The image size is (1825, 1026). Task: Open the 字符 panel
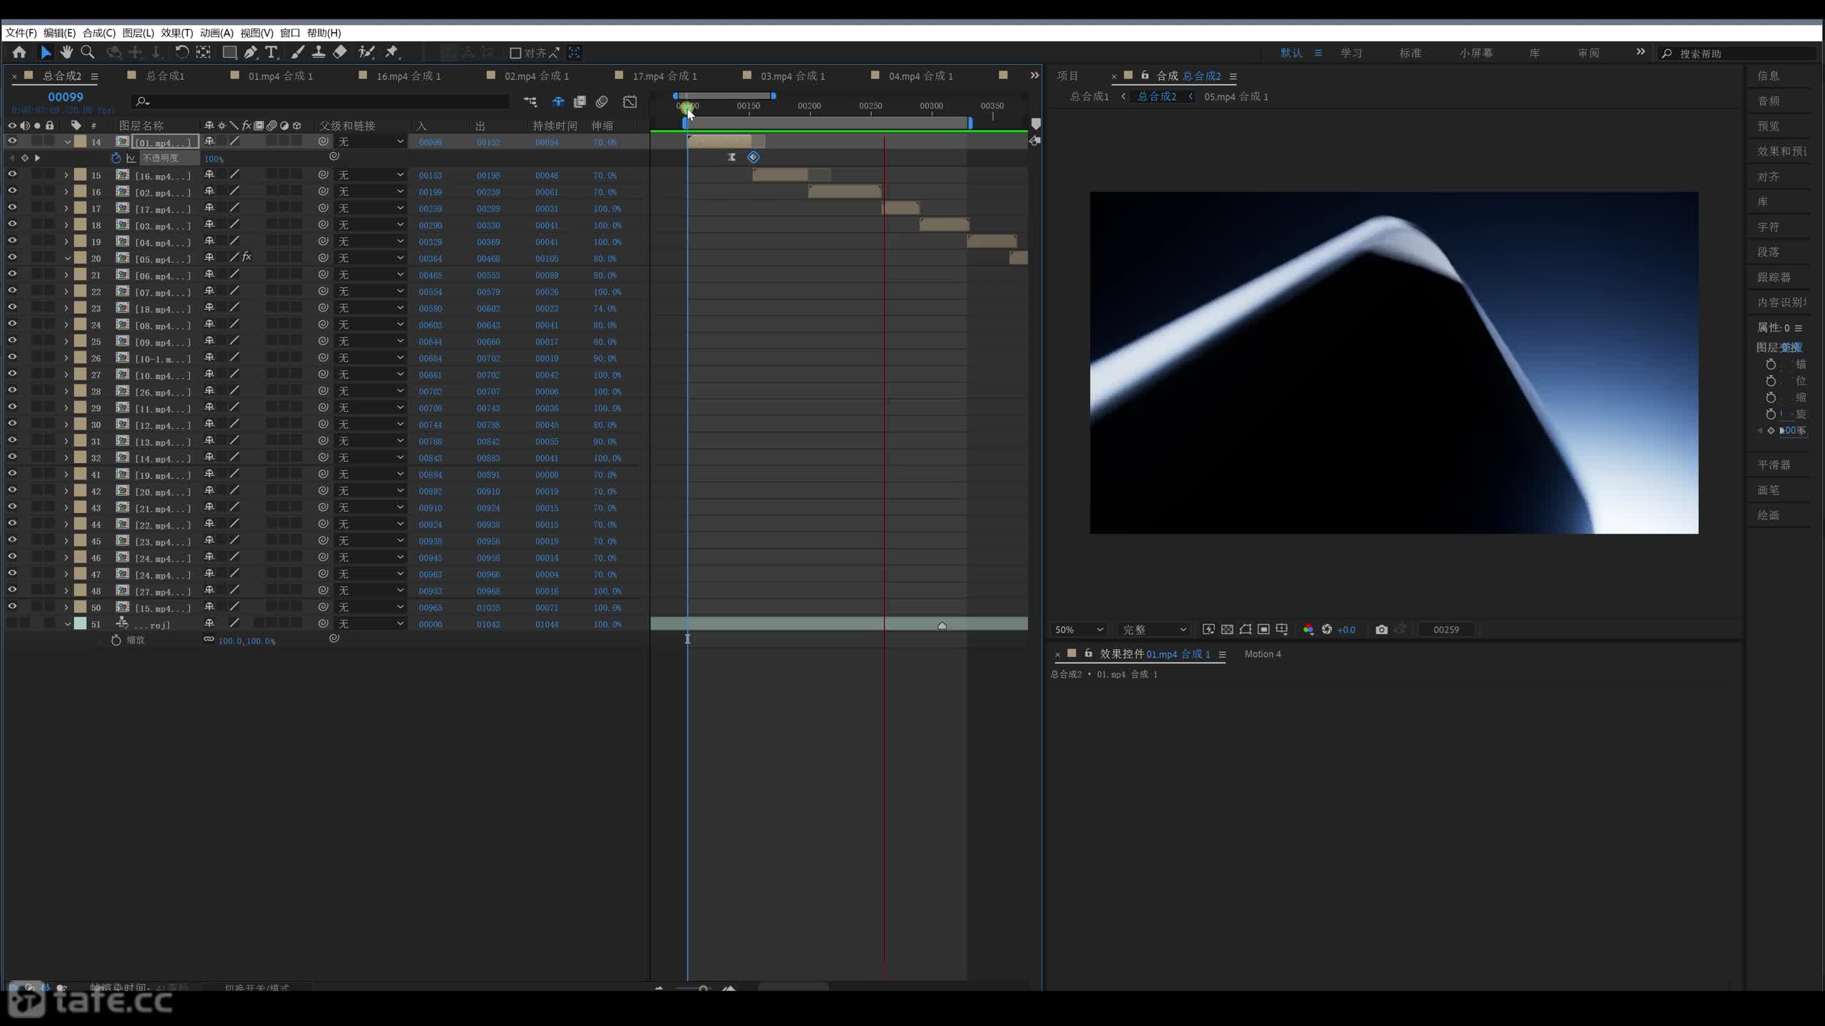[x=1769, y=227]
